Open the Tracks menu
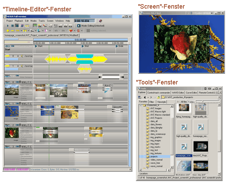The width and height of the screenshot is (226, 182). click(x=42, y=21)
